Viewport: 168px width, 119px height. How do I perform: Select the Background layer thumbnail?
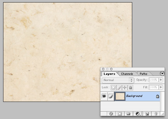(x=120, y=96)
